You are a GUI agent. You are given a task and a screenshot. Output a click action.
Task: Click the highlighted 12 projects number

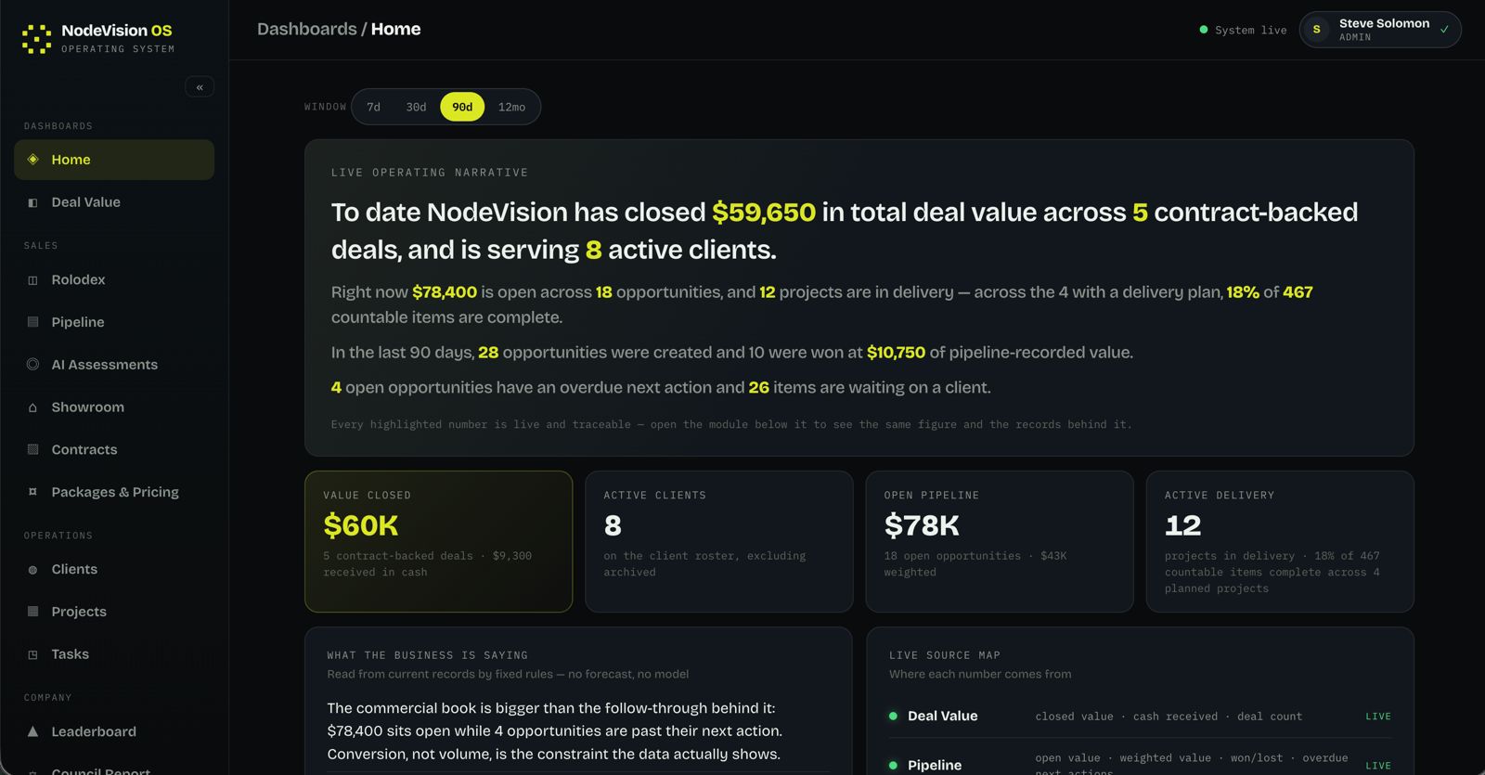768,292
